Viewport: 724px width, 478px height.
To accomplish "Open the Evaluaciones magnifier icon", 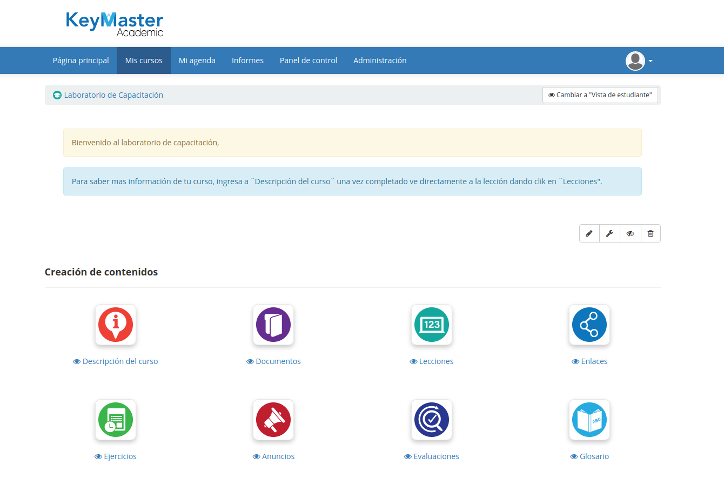I will point(432,420).
